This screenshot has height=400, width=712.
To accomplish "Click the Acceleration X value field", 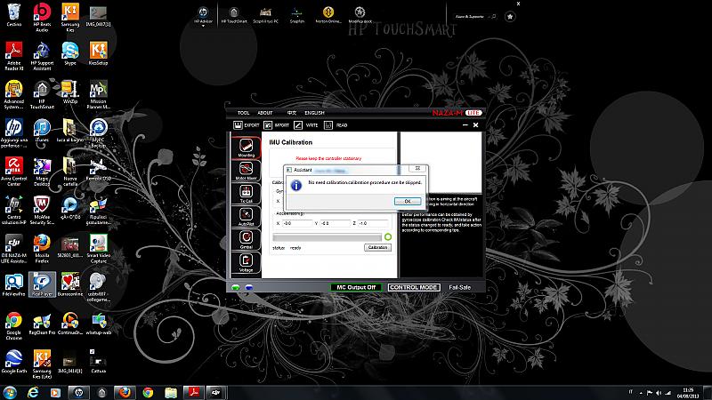I will point(297,223).
